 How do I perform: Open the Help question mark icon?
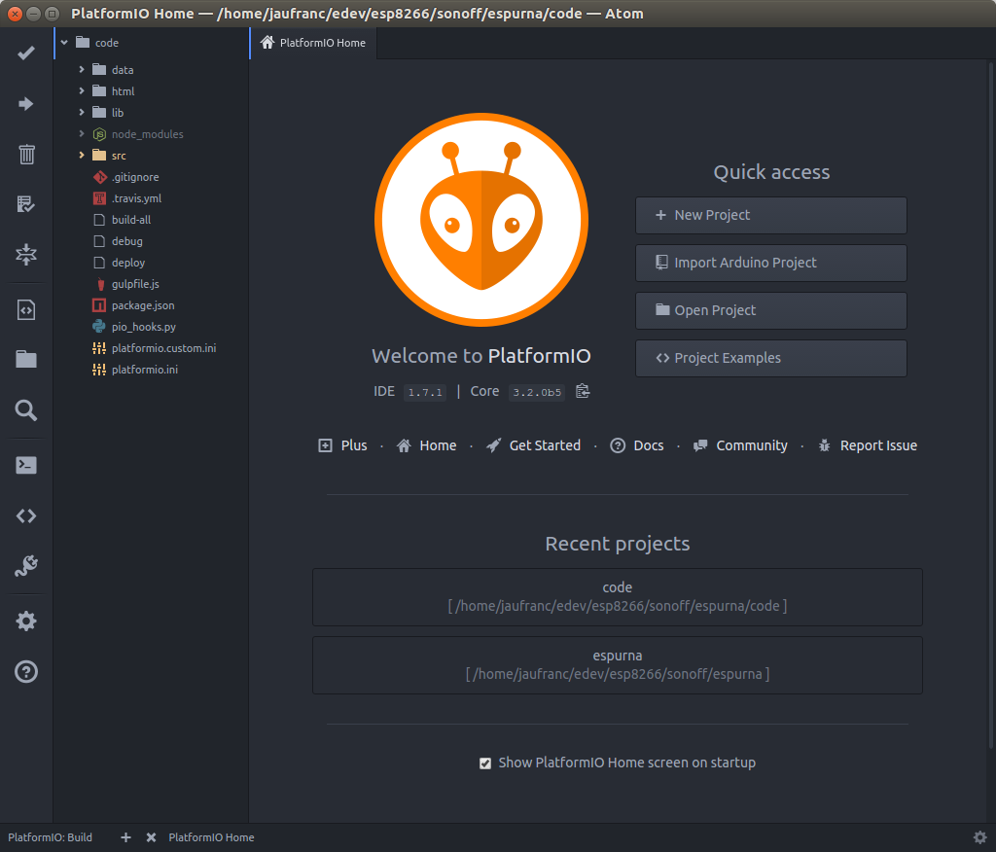[x=26, y=671]
